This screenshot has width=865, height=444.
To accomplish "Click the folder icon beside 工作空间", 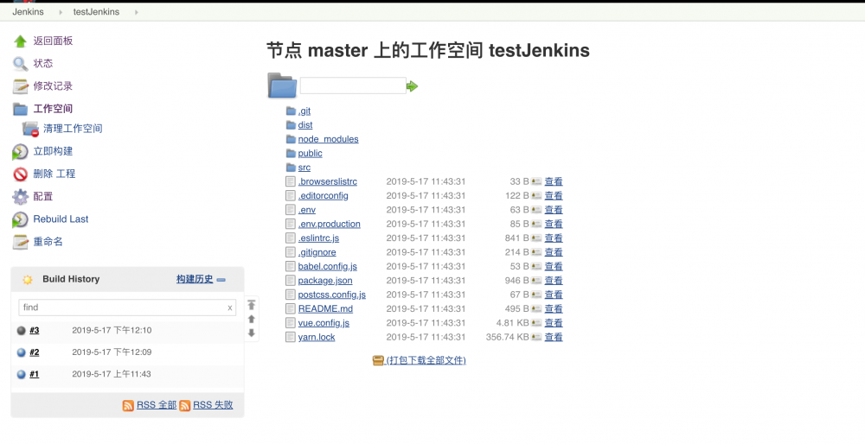I will pos(21,109).
